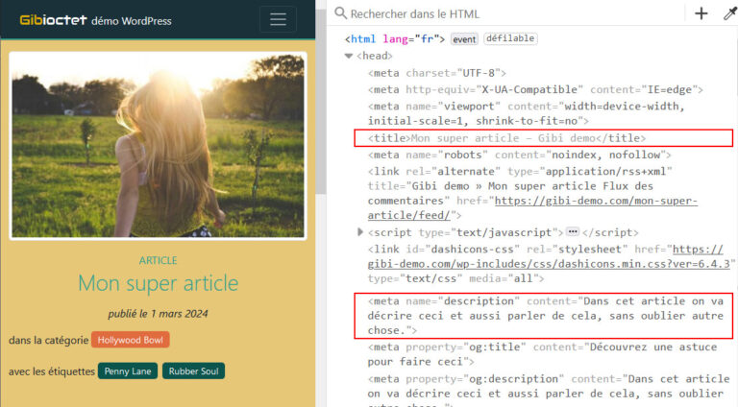The height and width of the screenshot is (407, 738).
Task: Select the html lang="fr" element
Action: click(394, 39)
